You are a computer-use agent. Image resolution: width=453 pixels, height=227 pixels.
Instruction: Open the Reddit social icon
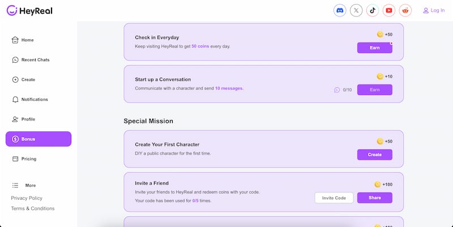click(405, 10)
